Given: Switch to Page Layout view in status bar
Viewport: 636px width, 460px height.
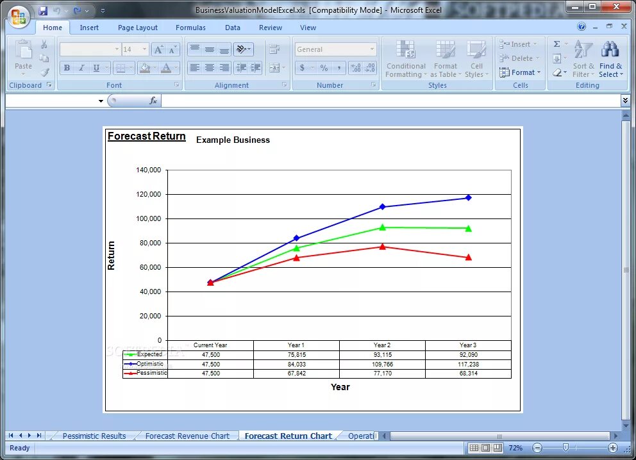Looking at the screenshot, I should [485, 448].
